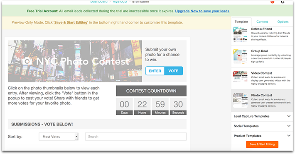295x154 pixels.
Task: Select the Template tab
Action: pyautogui.click(x=241, y=22)
